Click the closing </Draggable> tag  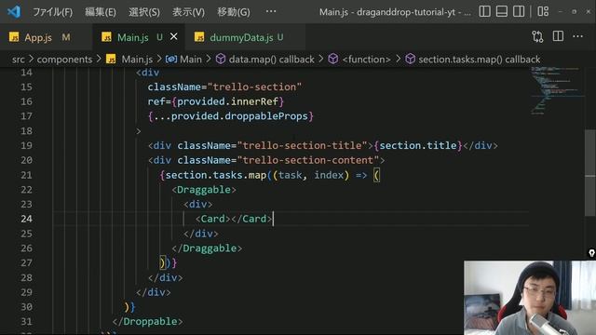[x=207, y=248]
